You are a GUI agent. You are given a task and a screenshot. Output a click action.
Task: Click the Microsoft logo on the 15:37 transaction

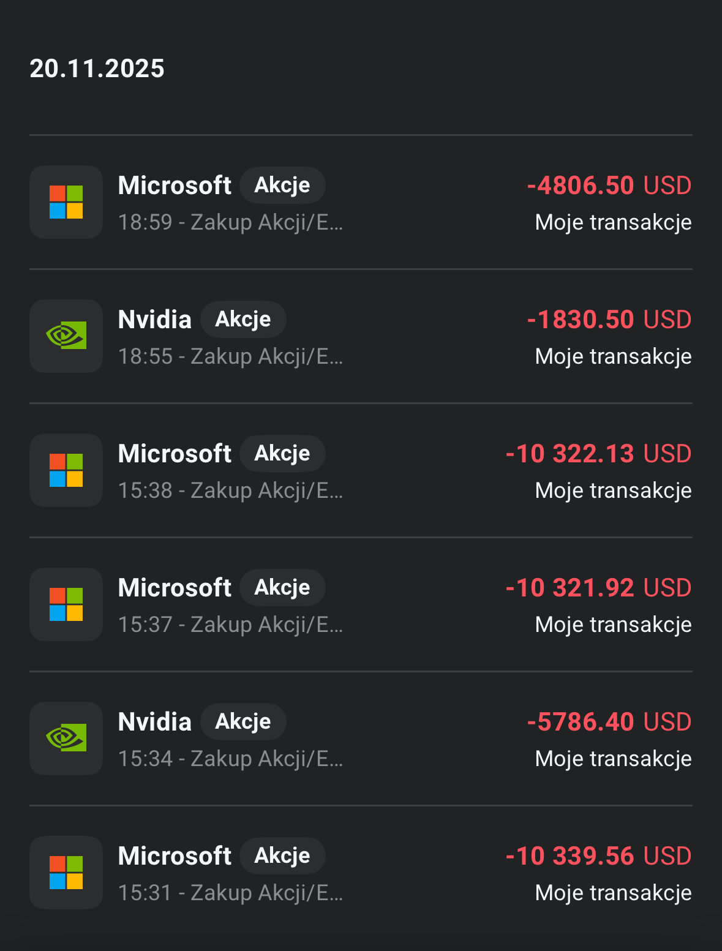click(66, 604)
